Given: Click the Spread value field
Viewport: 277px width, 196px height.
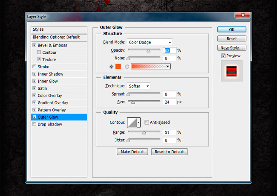Looking at the screenshot, I should 170,94.
